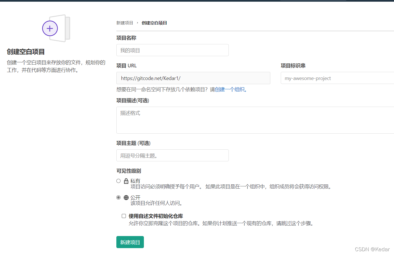Click the 项目 URL field showing gitcode.net/Kedar1

point(193,78)
